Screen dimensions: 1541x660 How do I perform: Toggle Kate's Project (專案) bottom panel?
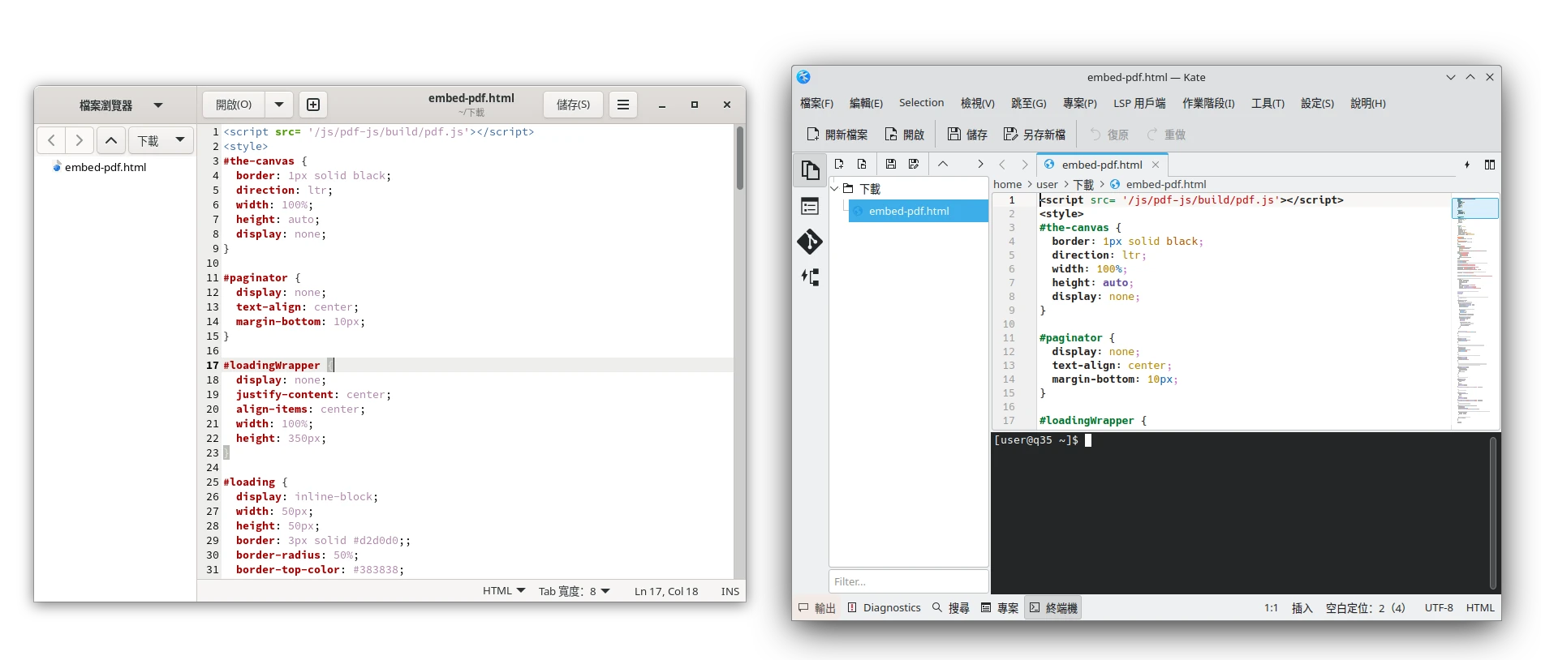click(x=1000, y=608)
